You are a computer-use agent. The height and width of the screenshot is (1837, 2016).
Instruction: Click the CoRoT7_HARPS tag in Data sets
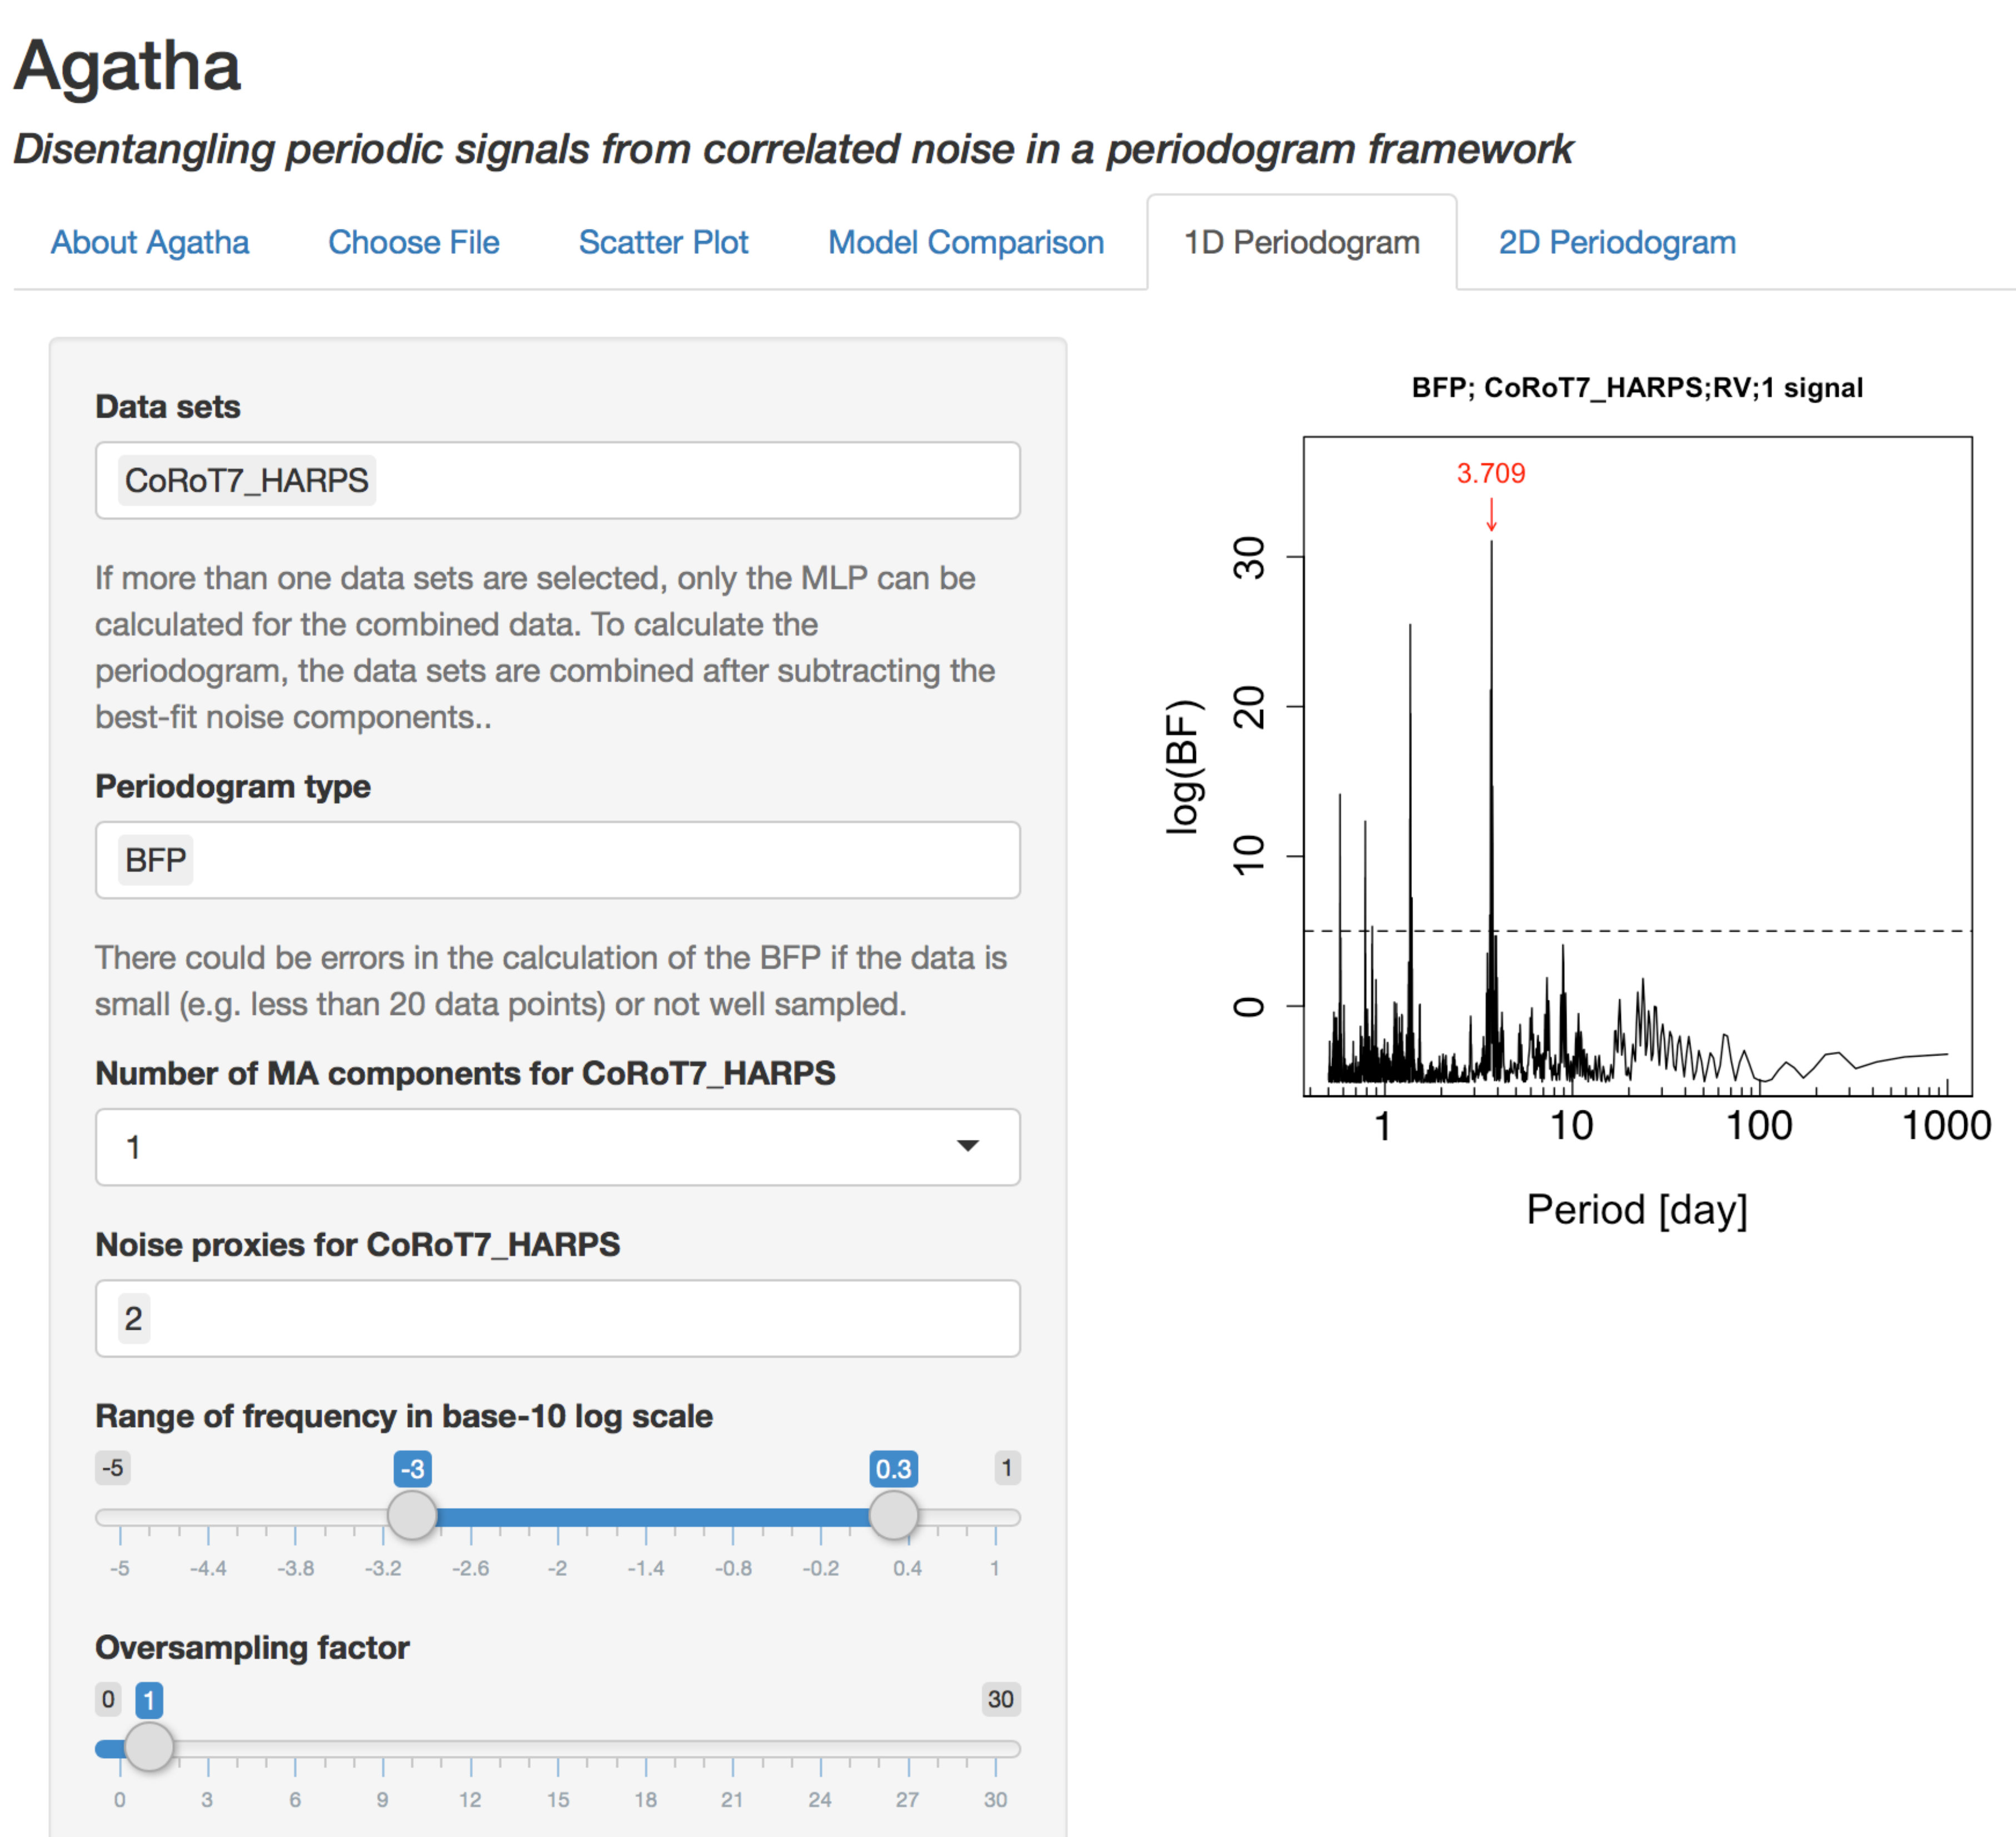pos(246,480)
